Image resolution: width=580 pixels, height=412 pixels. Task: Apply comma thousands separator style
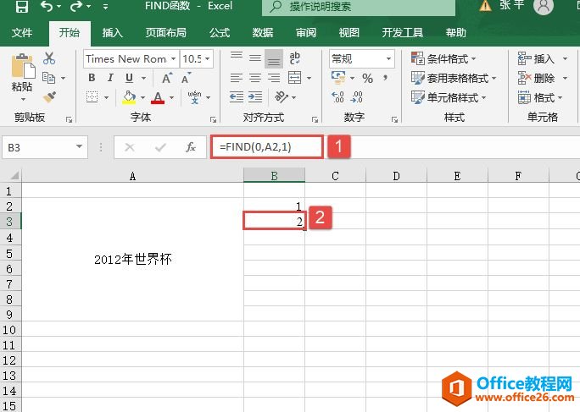tap(386, 78)
